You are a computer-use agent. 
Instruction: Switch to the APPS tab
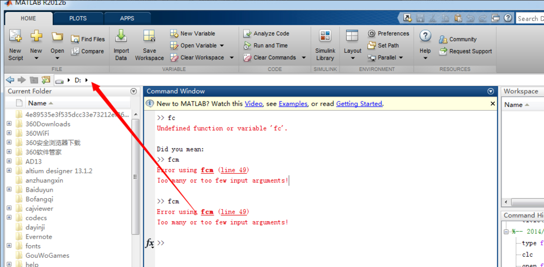pos(127,19)
